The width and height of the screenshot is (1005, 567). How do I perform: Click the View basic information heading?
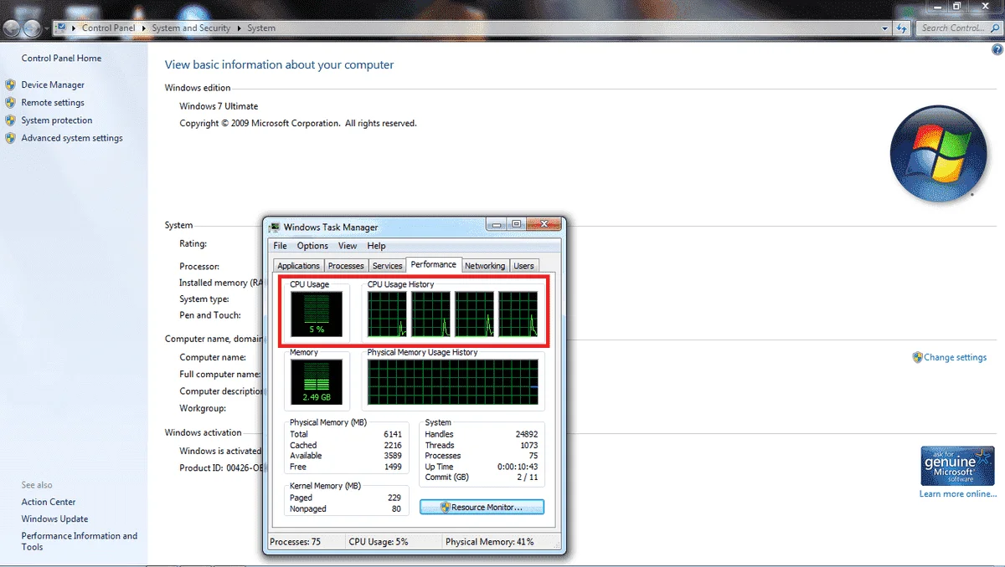[279, 64]
